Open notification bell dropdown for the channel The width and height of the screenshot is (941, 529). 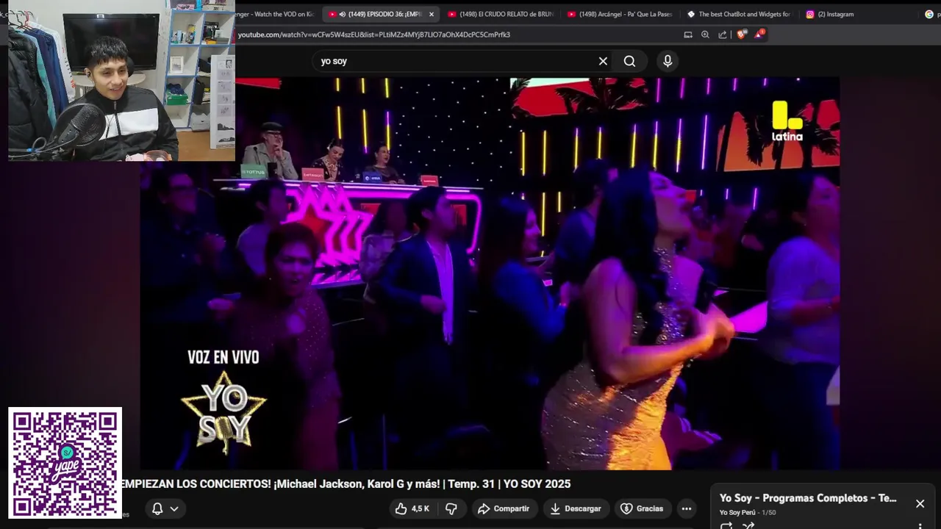(x=165, y=508)
